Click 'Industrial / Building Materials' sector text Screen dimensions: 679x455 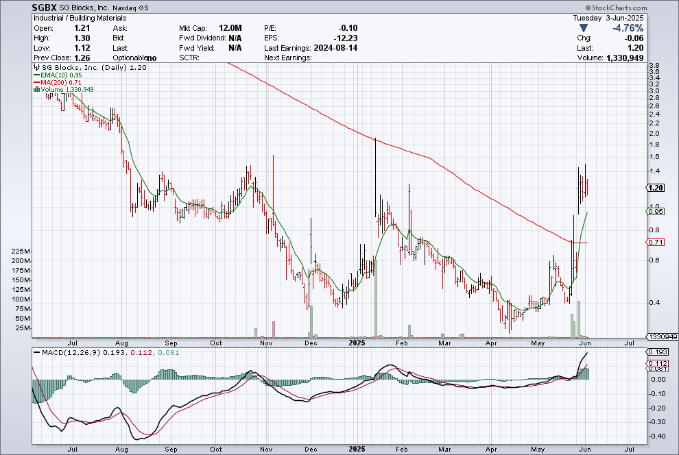click(x=80, y=19)
